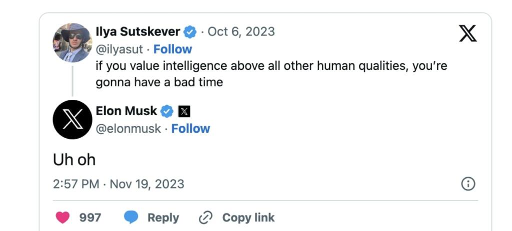The image size is (512, 231).
Task: Follow the @ilyasut account
Action: 172,49
